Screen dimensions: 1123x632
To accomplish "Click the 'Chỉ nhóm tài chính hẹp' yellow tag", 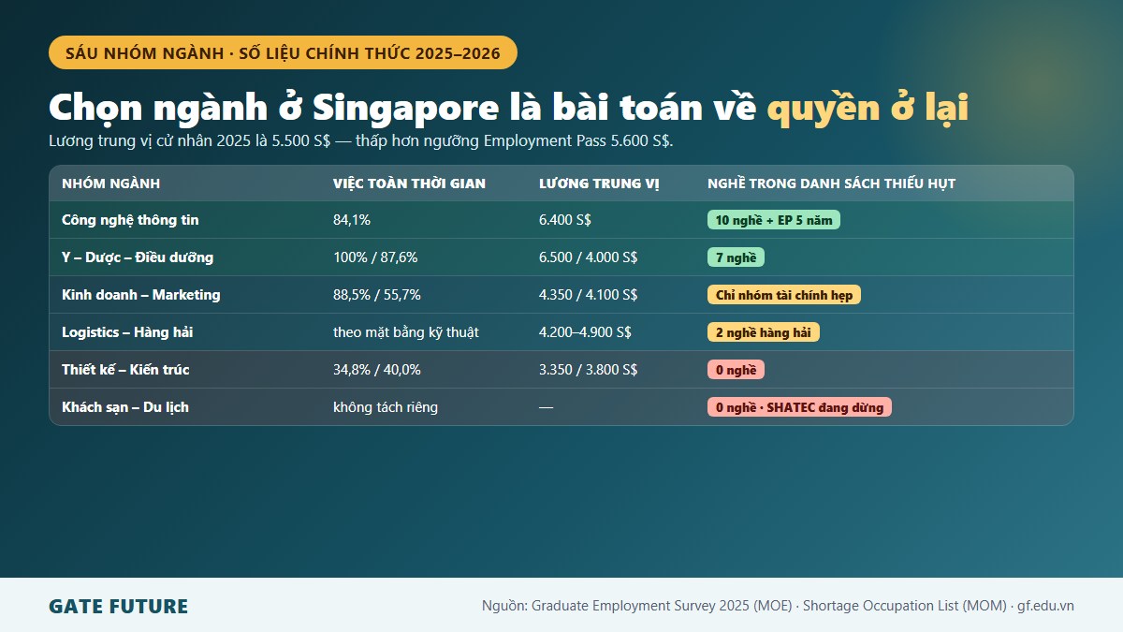I will click(784, 295).
